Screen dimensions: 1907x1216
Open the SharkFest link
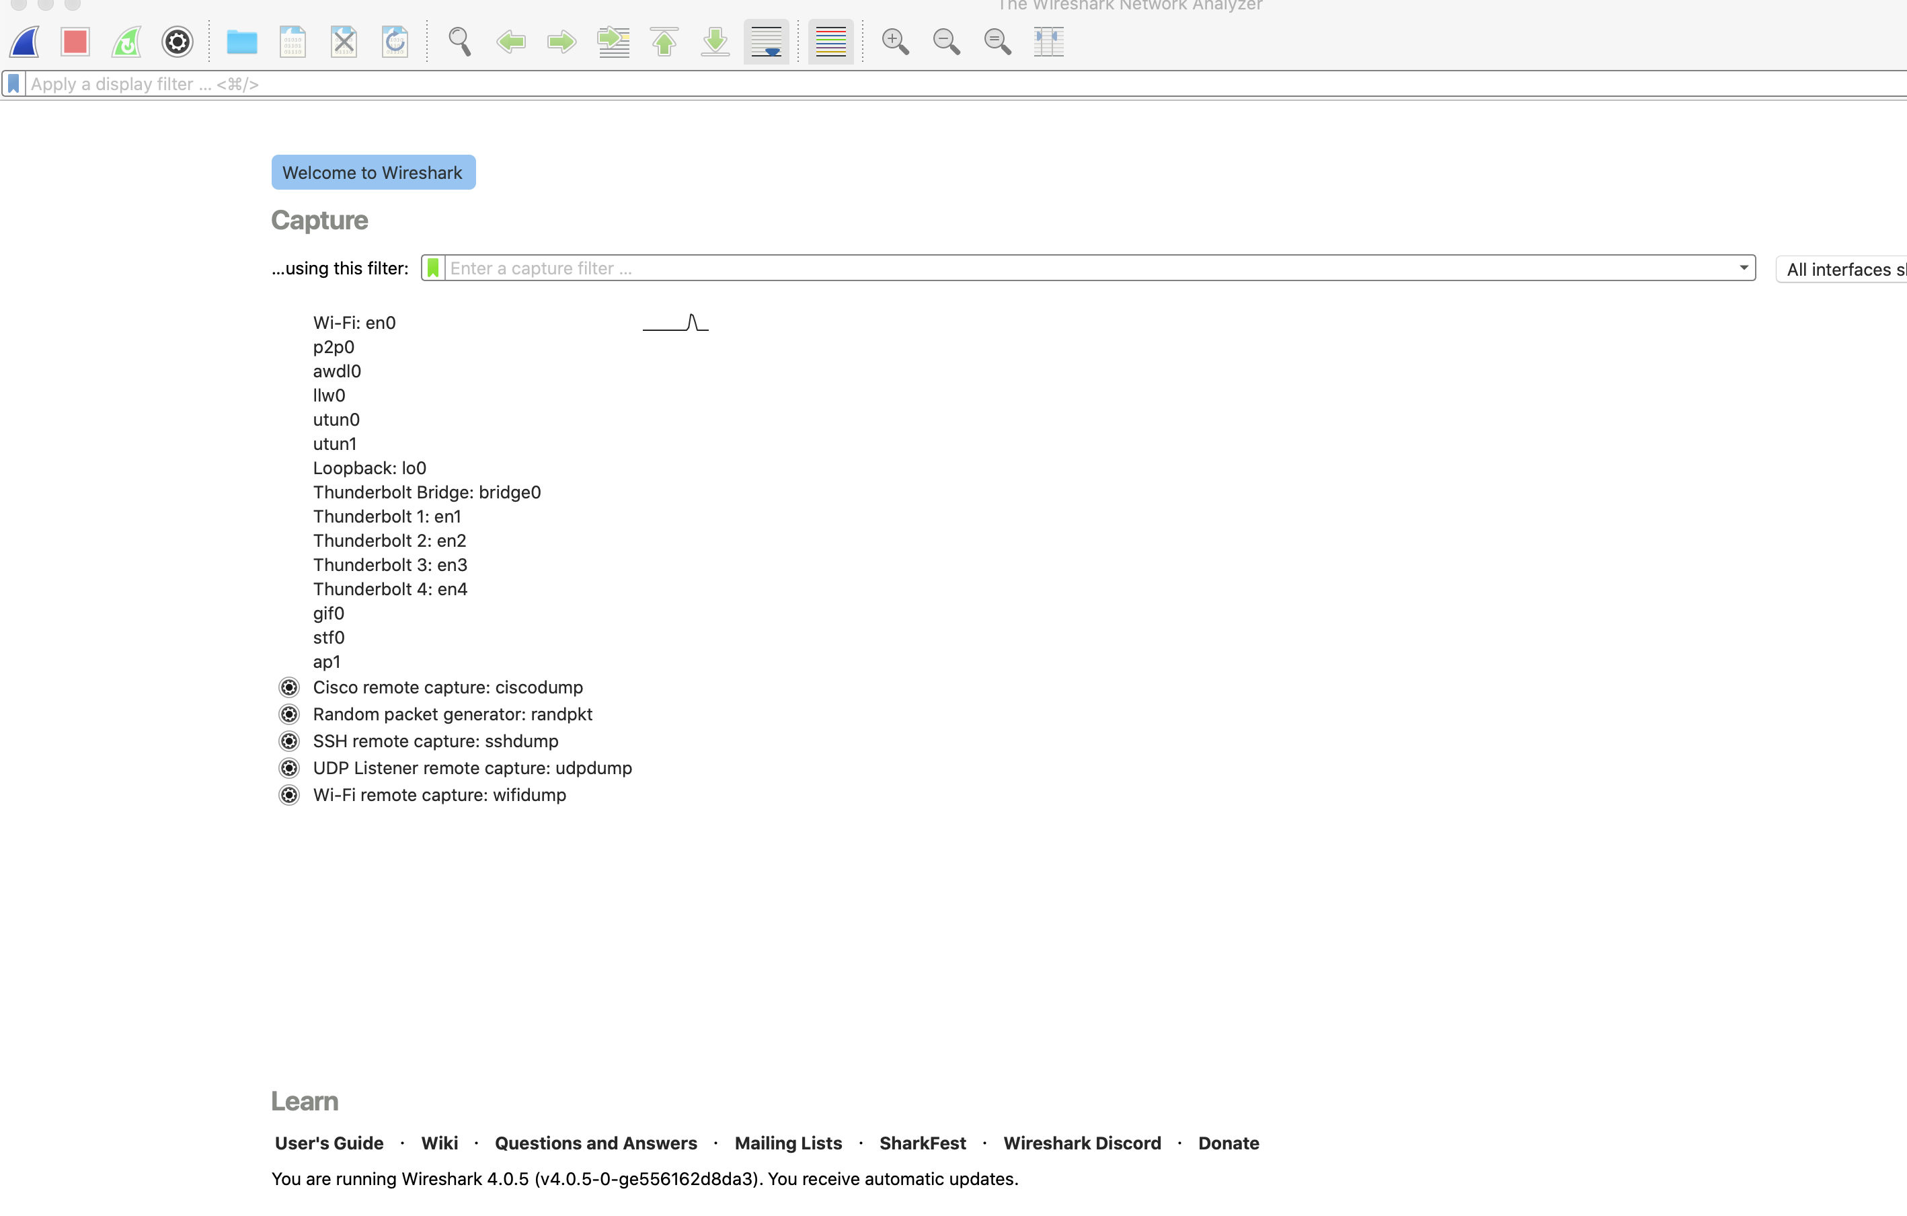point(923,1143)
